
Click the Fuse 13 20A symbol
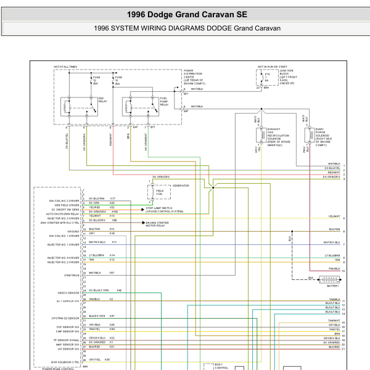point(113,80)
